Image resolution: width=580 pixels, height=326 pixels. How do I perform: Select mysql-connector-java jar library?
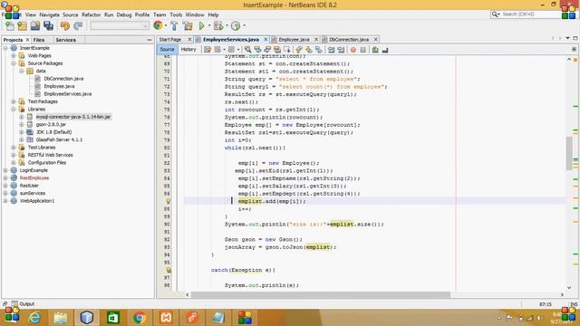click(x=73, y=117)
